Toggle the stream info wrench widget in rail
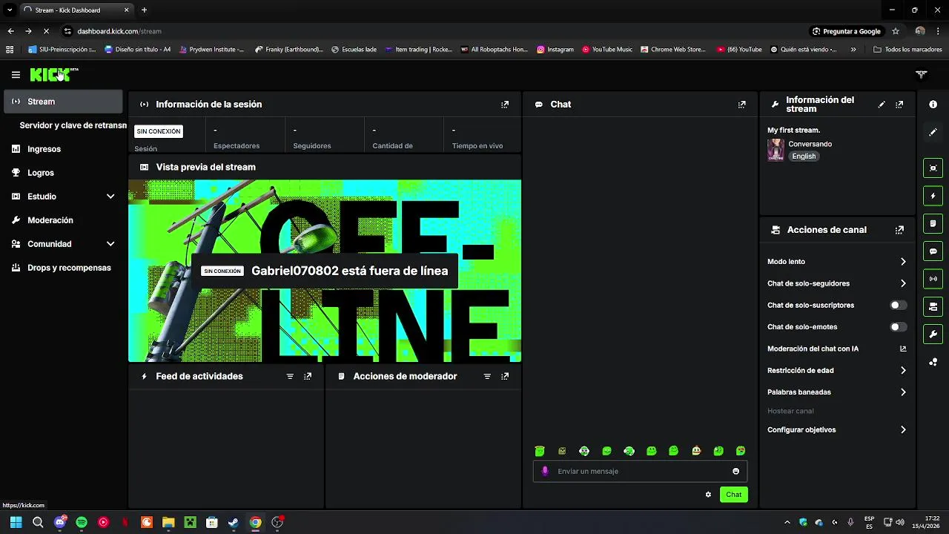Screen dimensions: 949x534 [x=933, y=334]
